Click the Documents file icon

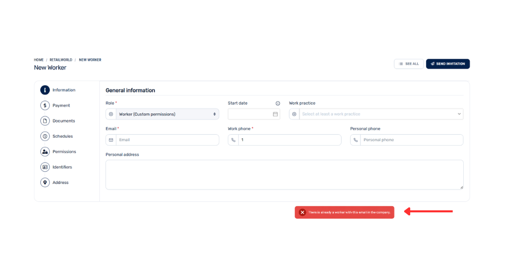[x=45, y=121]
